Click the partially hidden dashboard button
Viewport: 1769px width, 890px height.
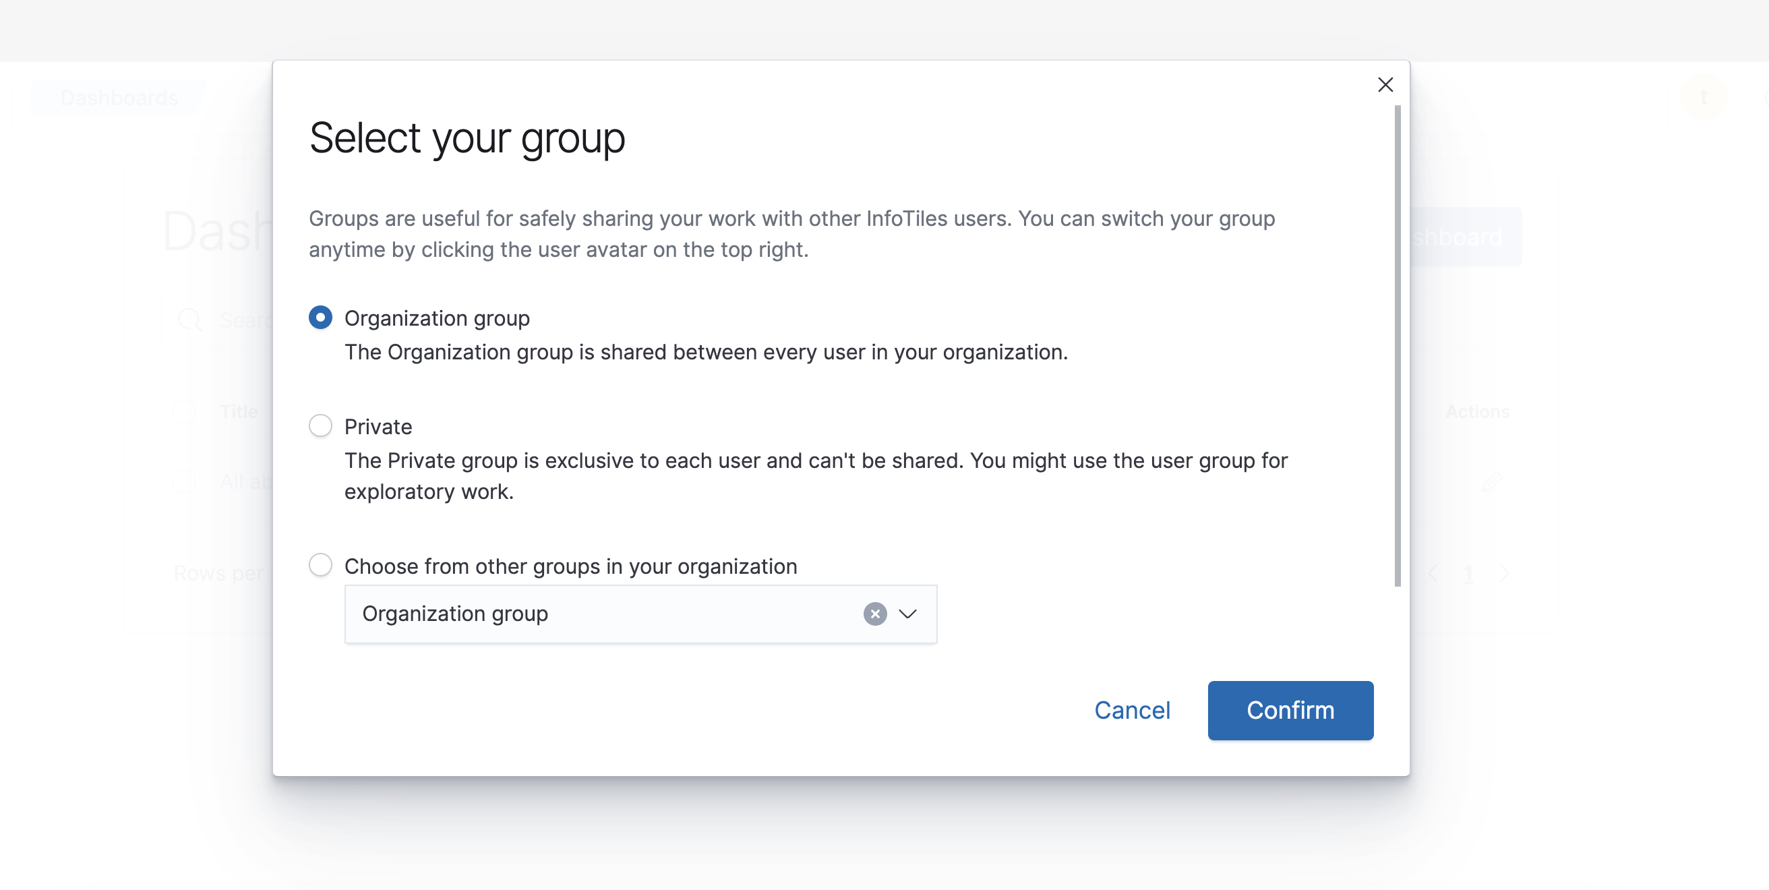1466,236
